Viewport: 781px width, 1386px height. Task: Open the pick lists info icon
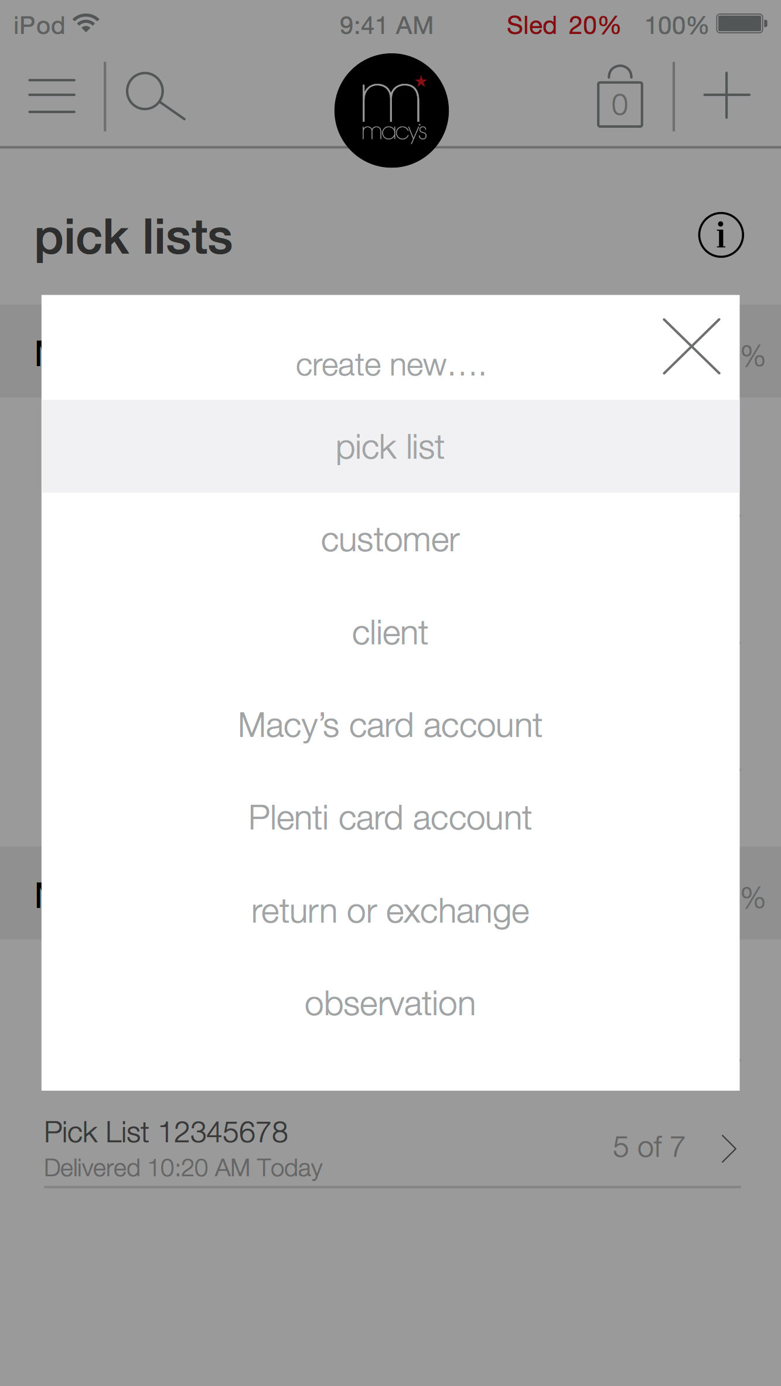pyautogui.click(x=721, y=235)
